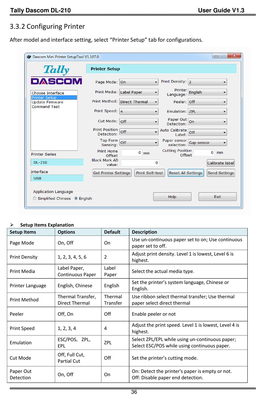Click Get Printer Settings button

coord(112,173)
